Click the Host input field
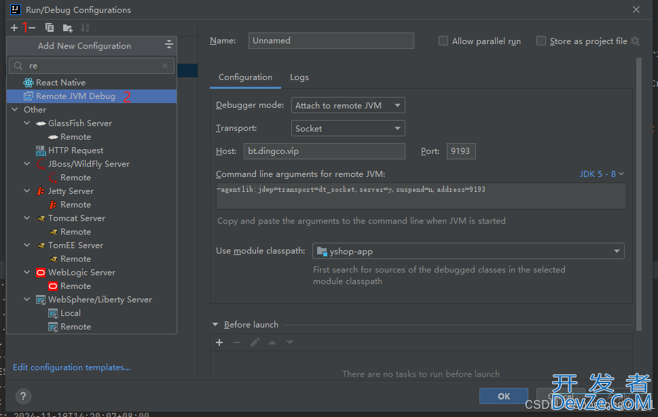Image resolution: width=658 pixels, height=417 pixels. pyautogui.click(x=325, y=151)
